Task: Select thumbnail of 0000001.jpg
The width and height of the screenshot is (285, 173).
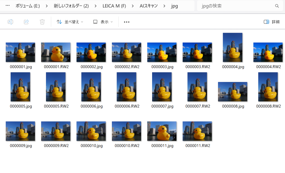Action: [20, 52]
